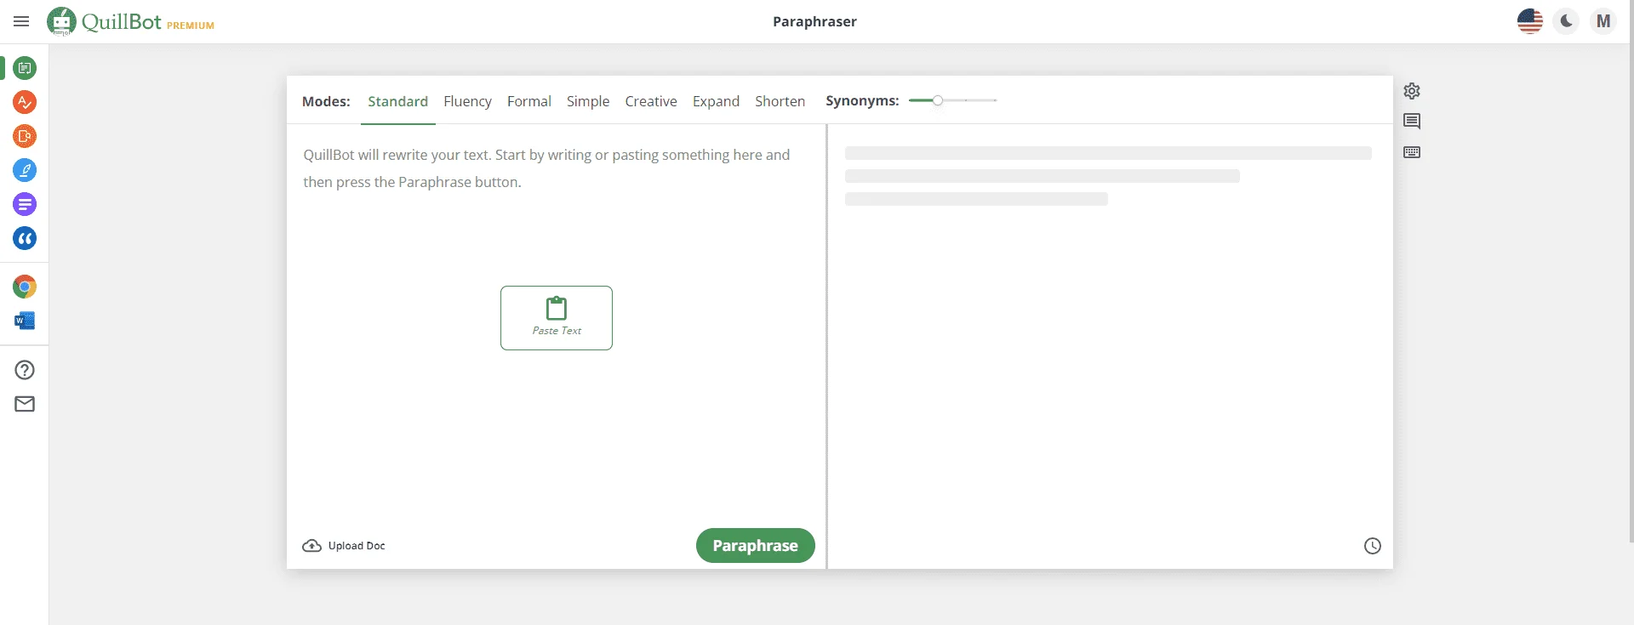The image size is (1634, 625).
Task: Open the Co-Writer pen sidebar icon
Action: (x=25, y=170)
